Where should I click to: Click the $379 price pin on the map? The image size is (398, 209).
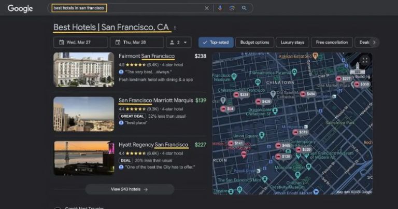(x=301, y=132)
